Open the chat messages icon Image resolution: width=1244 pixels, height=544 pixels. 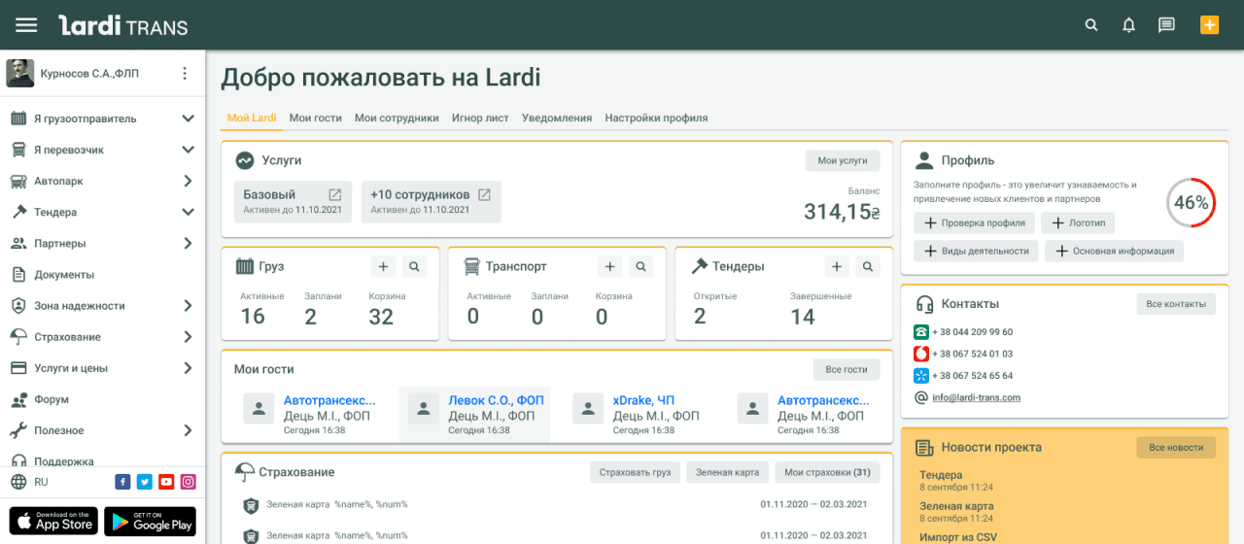[x=1166, y=25]
